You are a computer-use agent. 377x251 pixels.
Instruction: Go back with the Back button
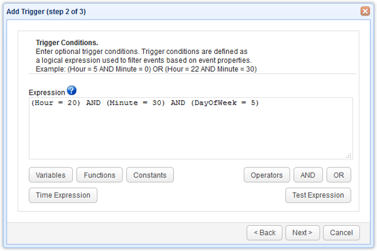pyautogui.click(x=265, y=233)
